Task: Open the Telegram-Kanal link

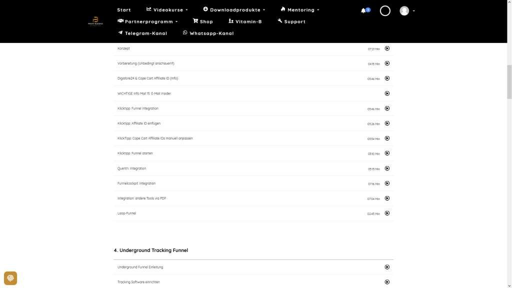Action: [x=142, y=33]
